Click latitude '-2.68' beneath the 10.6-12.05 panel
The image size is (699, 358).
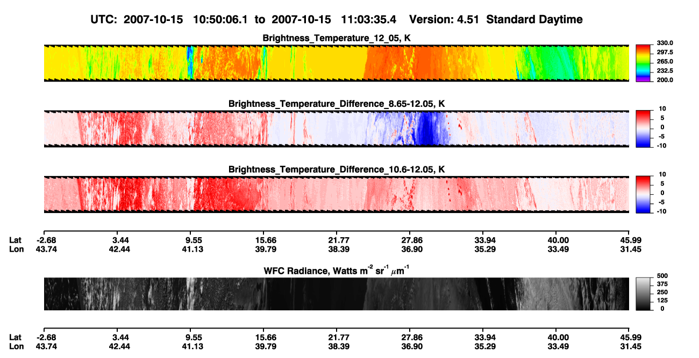[x=46, y=240]
